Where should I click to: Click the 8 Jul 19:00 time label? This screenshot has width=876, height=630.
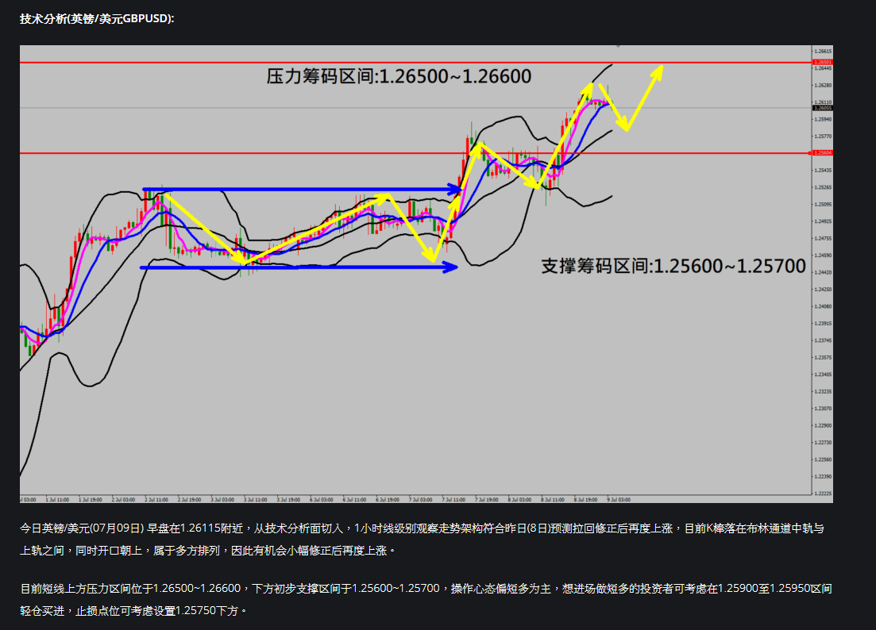click(x=585, y=499)
